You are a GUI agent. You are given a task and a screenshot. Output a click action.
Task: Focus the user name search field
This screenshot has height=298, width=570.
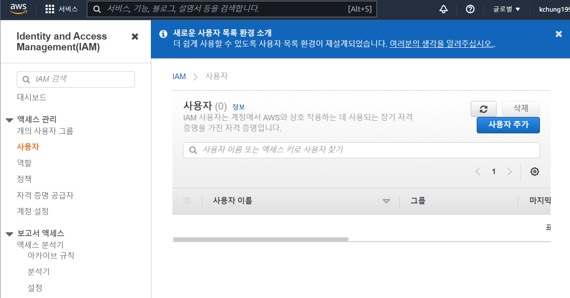[362, 150]
